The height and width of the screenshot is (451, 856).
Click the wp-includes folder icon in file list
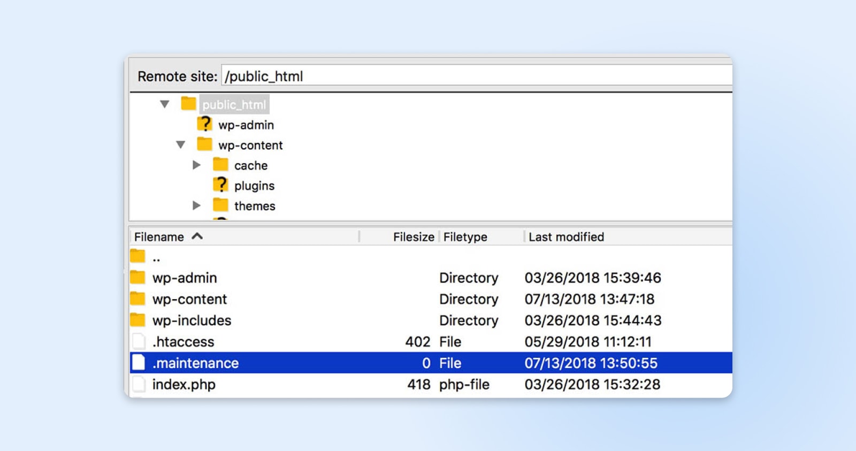point(138,320)
